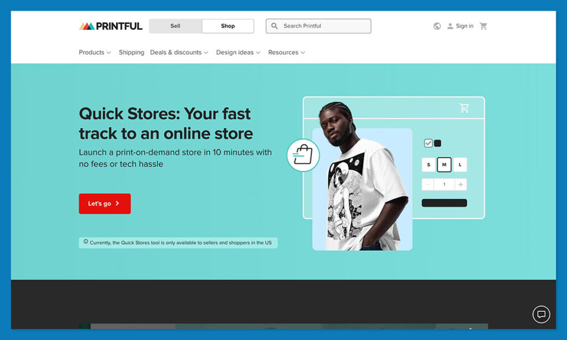Open the language globe icon
Image resolution: width=567 pixels, height=340 pixels.
click(437, 26)
